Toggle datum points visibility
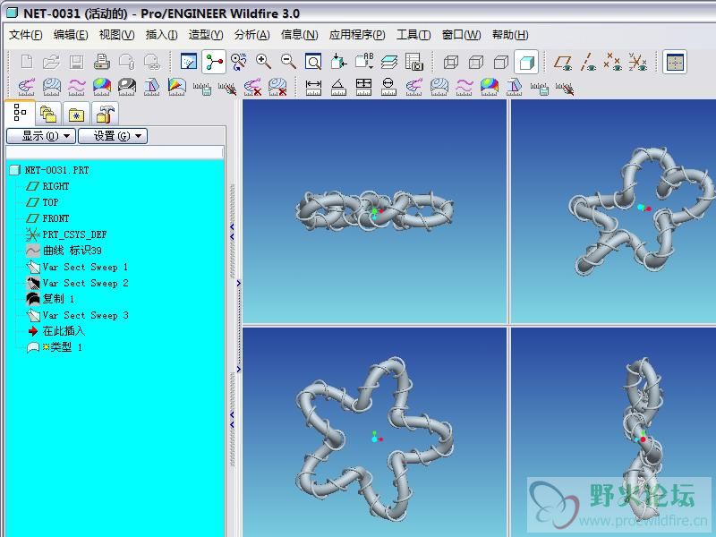 (x=613, y=62)
